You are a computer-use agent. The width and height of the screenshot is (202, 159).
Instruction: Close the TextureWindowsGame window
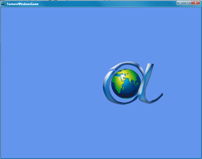click(x=196, y=3)
